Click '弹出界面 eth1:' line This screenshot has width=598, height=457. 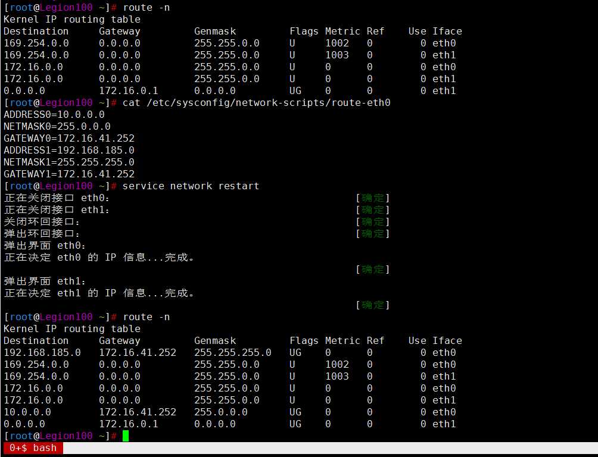coord(45,281)
